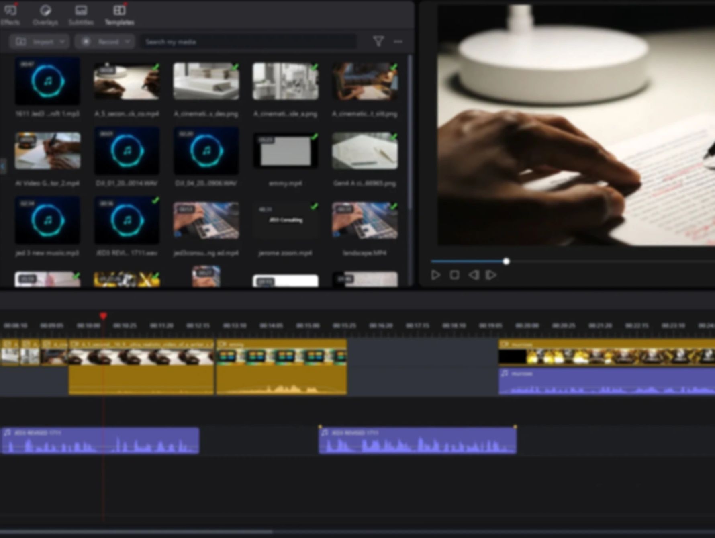Click the red playhead marker on timeline
Viewport: 715px width, 538px height.
point(103,316)
